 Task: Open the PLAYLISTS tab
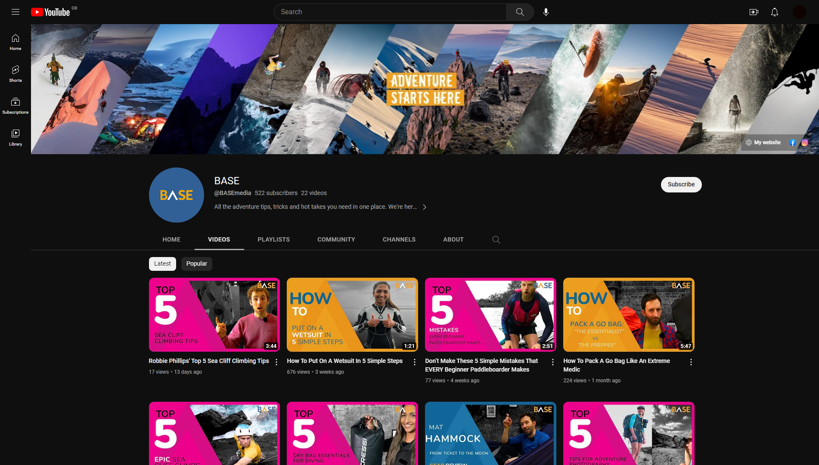[x=274, y=239]
